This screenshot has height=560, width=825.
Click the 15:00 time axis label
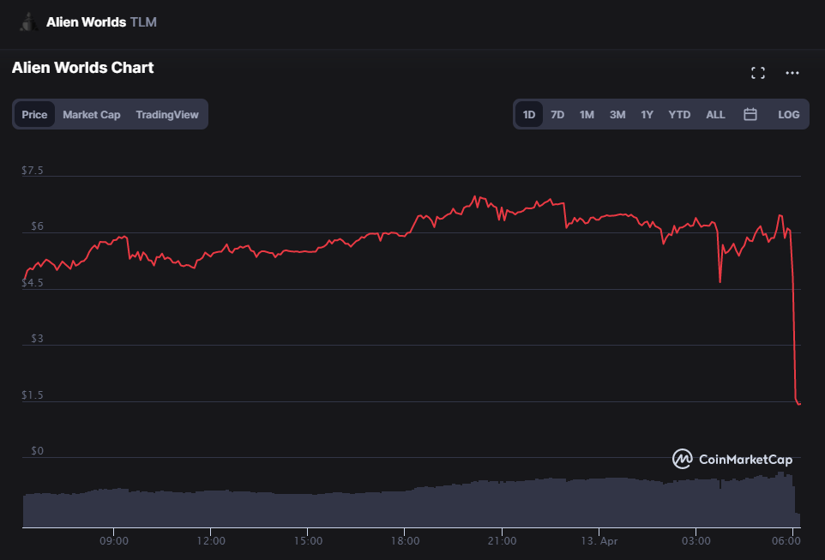point(308,541)
